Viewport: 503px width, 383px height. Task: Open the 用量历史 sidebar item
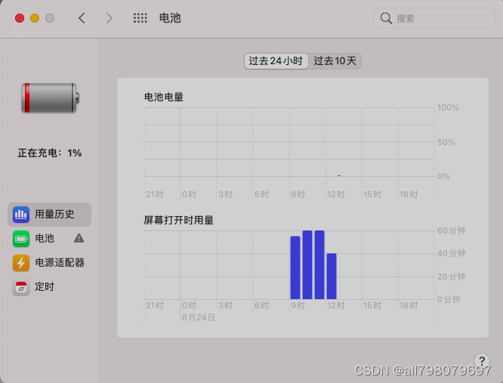(x=49, y=215)
